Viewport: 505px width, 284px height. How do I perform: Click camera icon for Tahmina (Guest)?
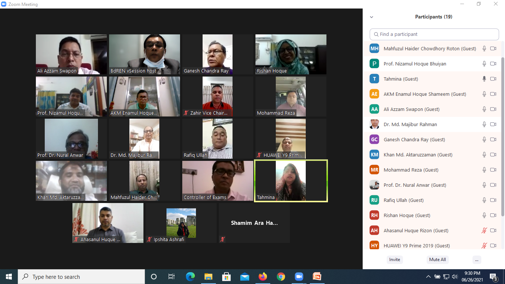(493, 79)
